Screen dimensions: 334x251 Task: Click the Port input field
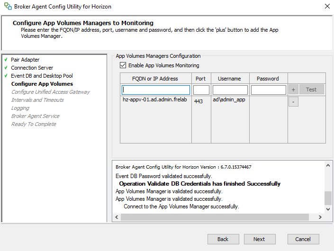click(201, 90)
